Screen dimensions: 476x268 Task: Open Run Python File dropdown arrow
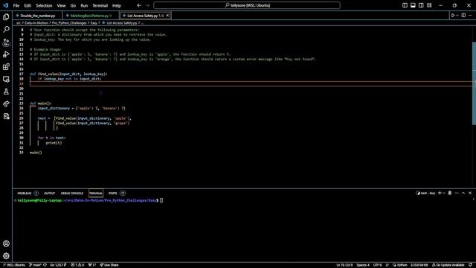(x=457, y=16)
